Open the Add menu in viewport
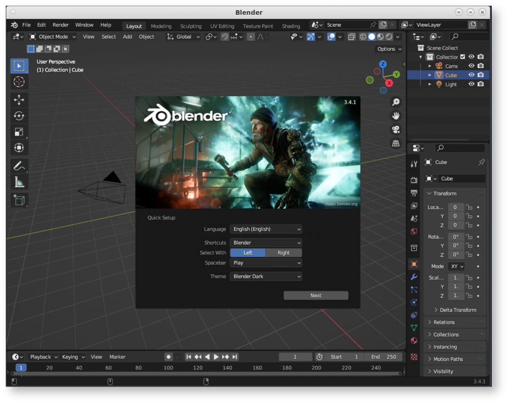 [x=127, y=37]
